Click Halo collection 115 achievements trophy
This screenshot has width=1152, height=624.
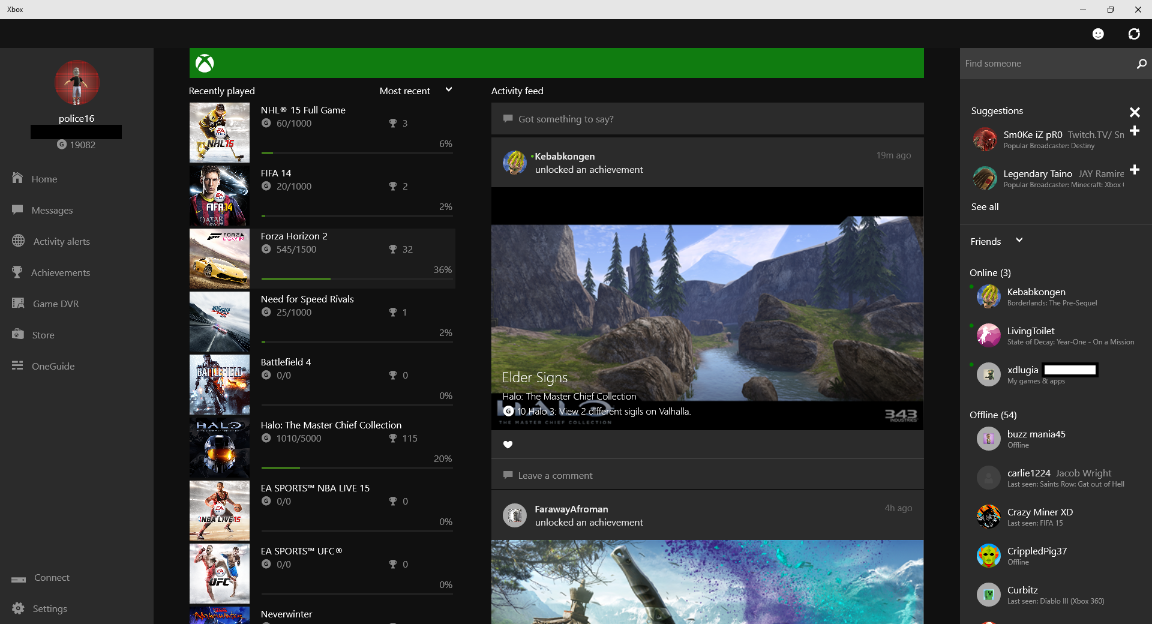pyautogui.click(x=403, y=438)
